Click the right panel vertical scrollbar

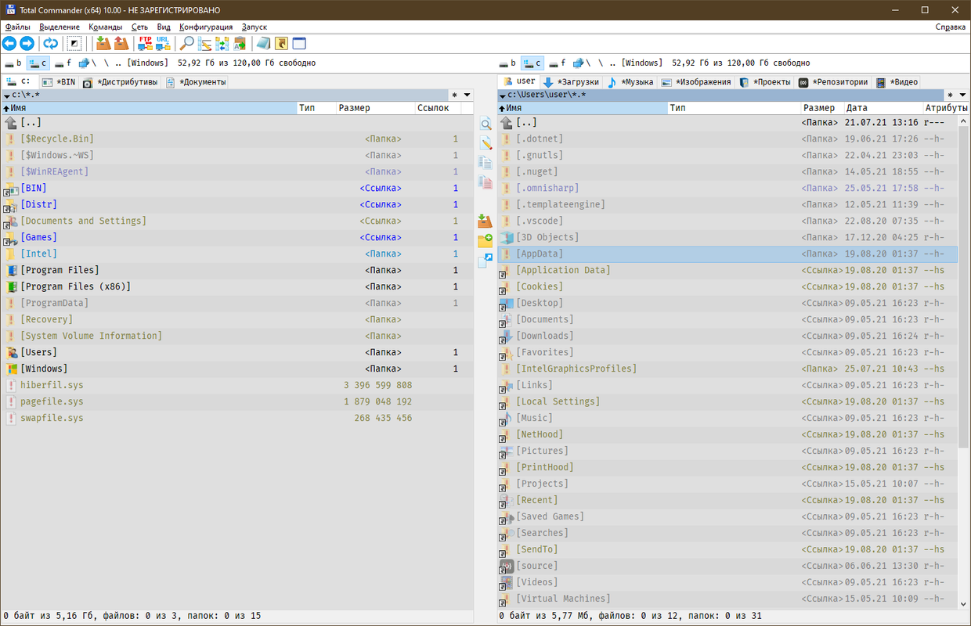point(964,361)
